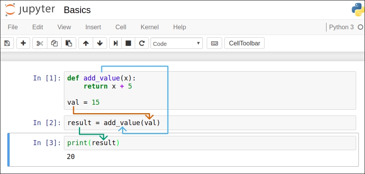Move selected cell up arrow
This screenshot has height=174, width=365.
tap(86, 43)
